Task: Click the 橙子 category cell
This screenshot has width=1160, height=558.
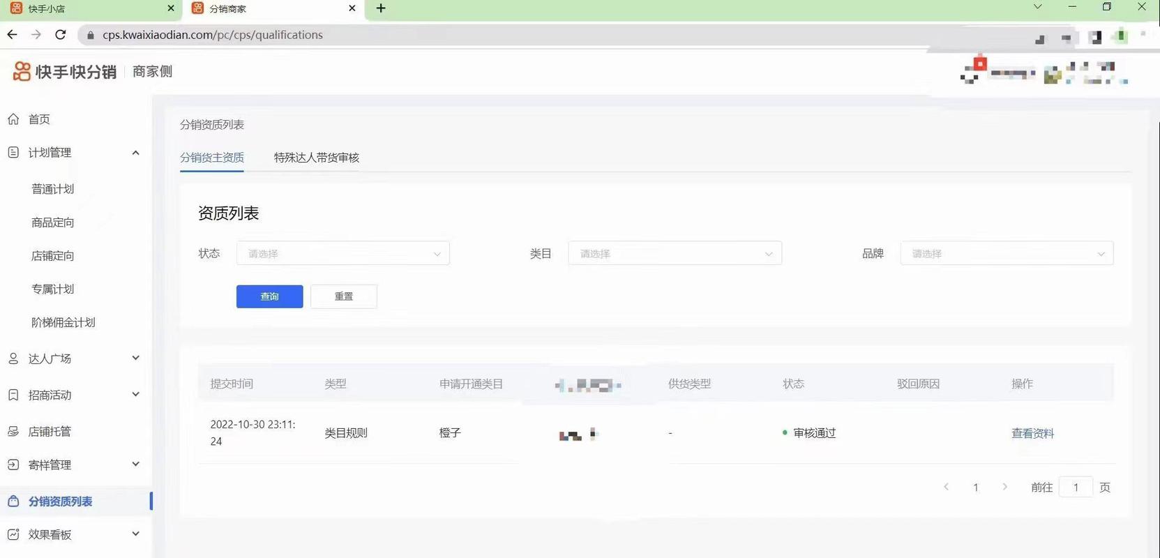Action: [450, 433]
